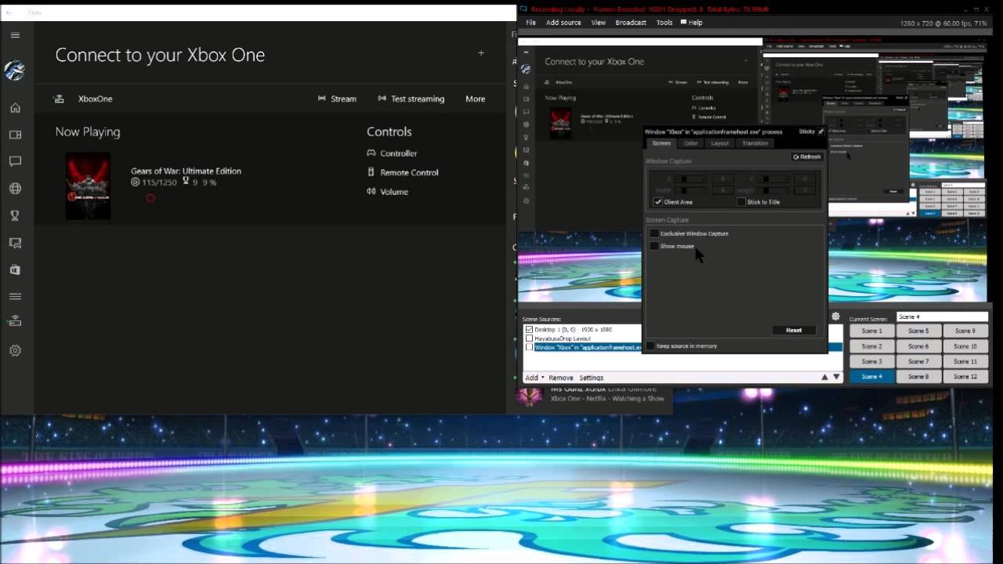Click the red recording circle under game title
Screen dimensions: 1003x564
click(150, 198)
